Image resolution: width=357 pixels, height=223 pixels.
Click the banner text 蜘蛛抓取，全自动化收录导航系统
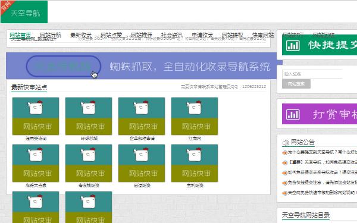[190, 67]
